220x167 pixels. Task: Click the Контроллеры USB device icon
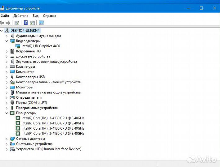[x=12, y=77]
